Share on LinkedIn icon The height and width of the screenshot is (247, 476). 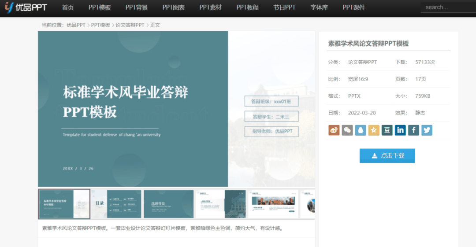click(x=400, y=130)
